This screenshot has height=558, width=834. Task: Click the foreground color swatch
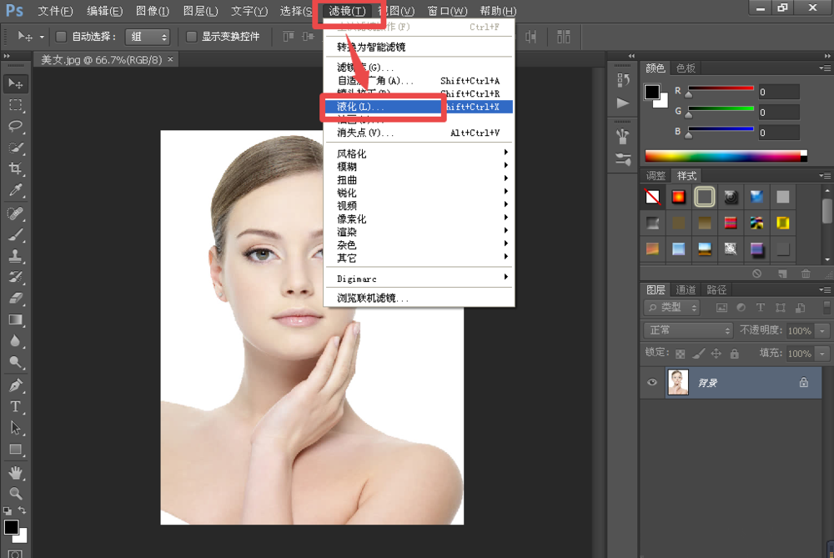(x=11, y=526)
